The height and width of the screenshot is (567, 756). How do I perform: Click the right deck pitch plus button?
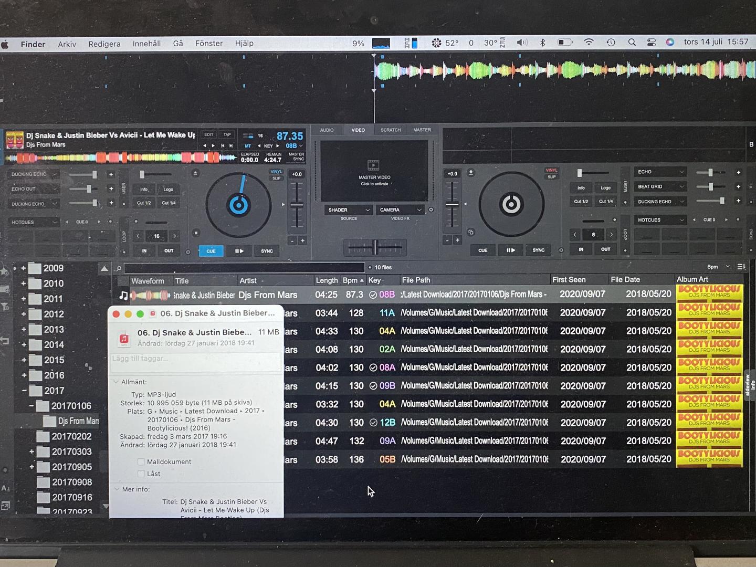(457, 240)
